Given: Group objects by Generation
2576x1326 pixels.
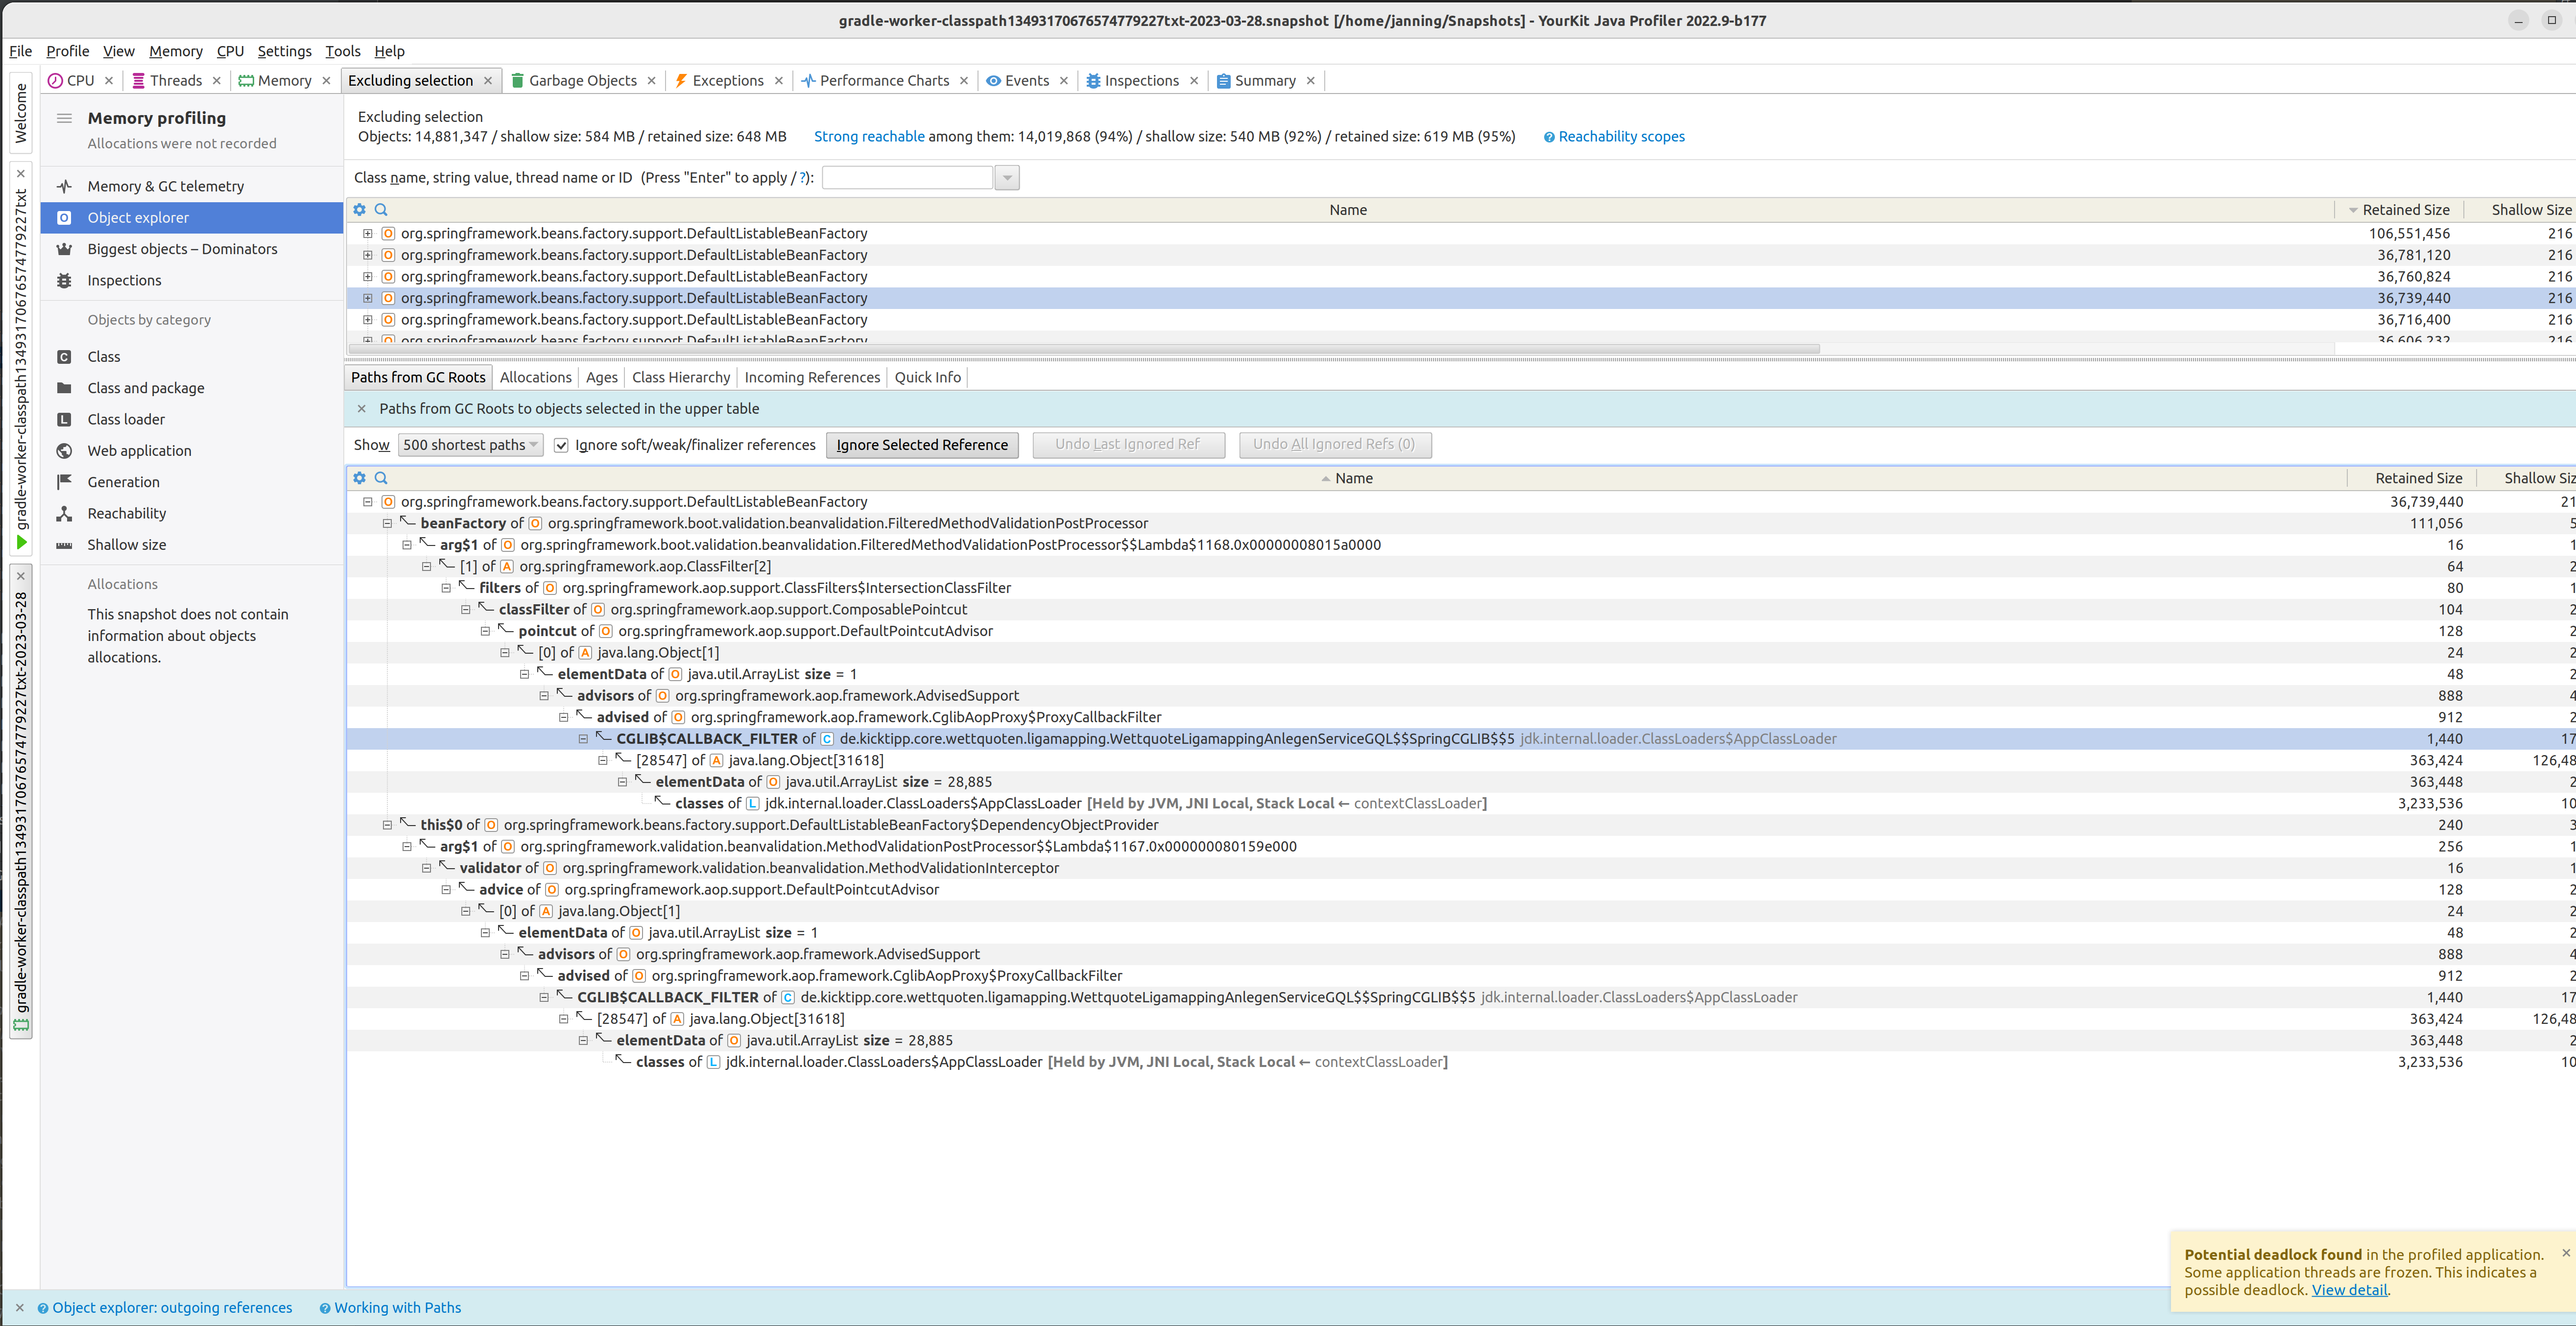Looking at the screenshot, I should pyautogui.click(x=123, y=482).
